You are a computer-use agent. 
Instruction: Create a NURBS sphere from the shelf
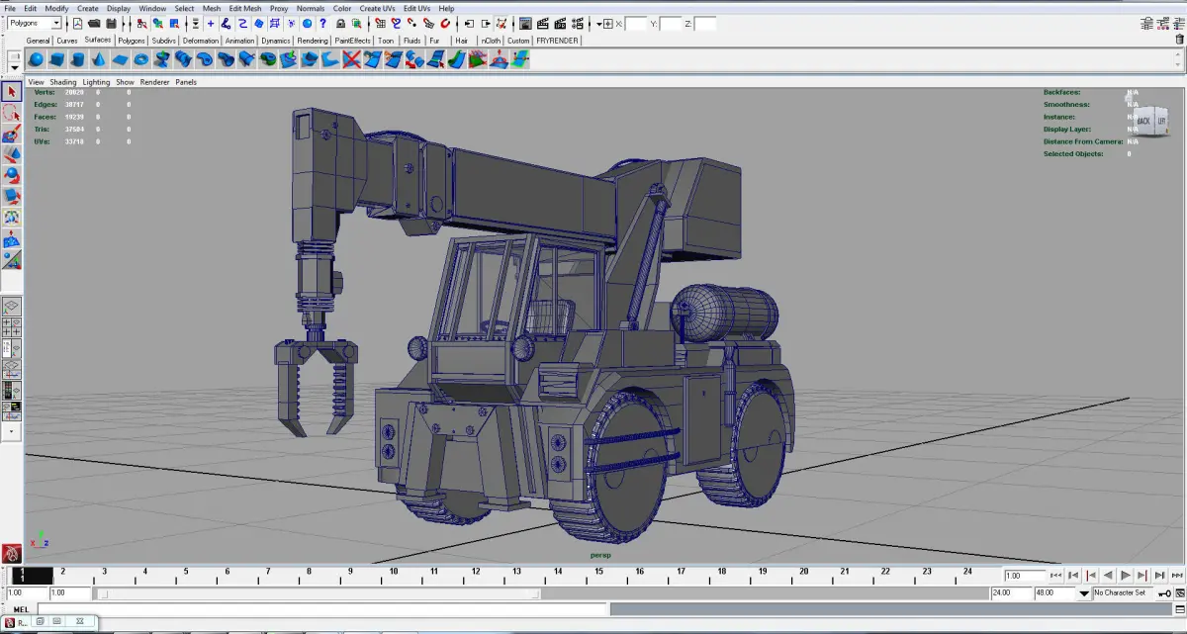click(36, 59)
